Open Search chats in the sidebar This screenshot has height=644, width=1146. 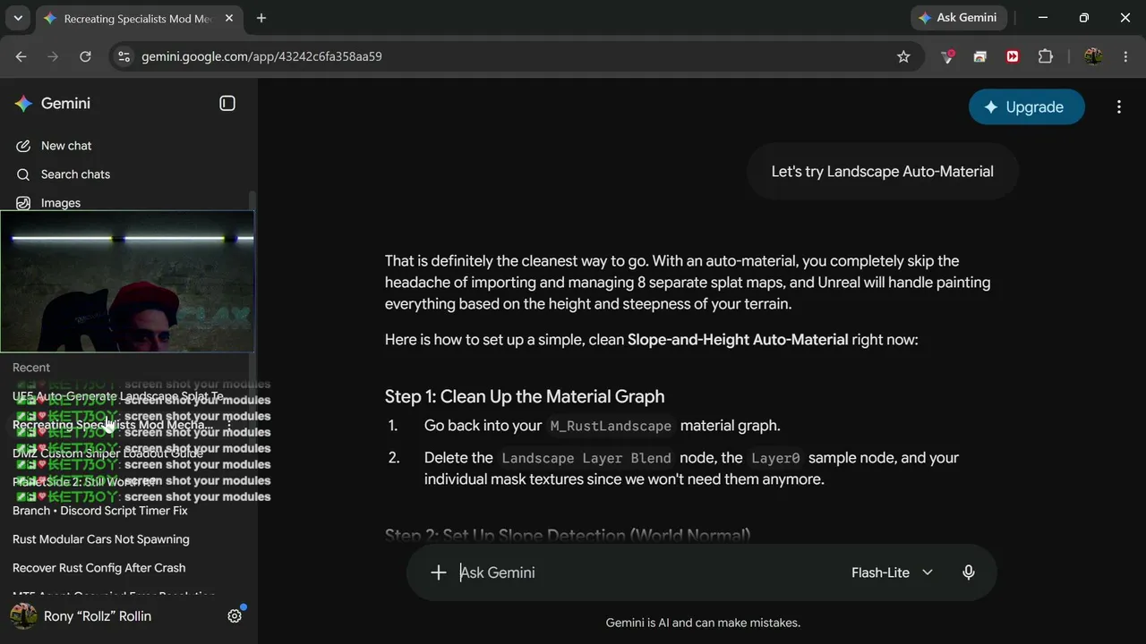(63, 174)
